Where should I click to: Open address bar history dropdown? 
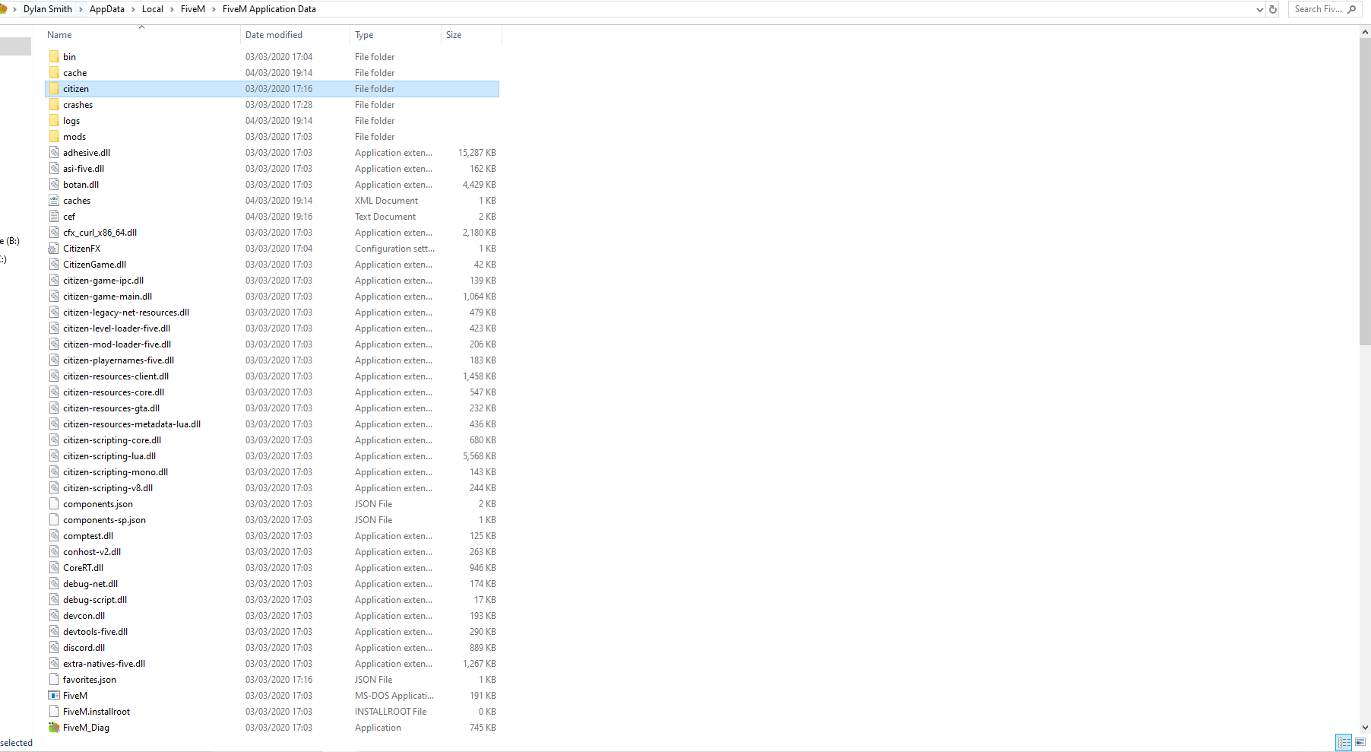pos(1260,9)
